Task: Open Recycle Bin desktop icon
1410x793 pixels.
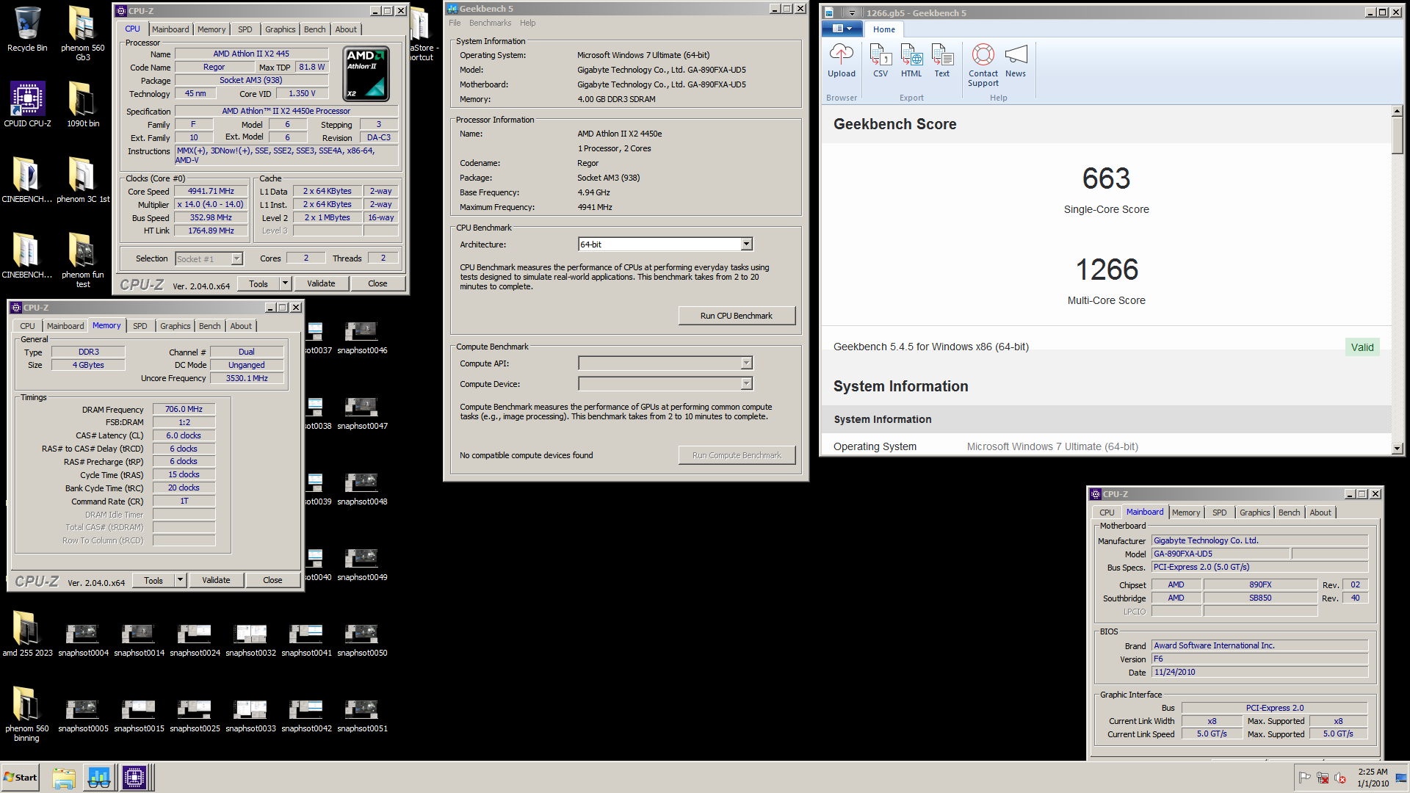Action: (x=27, y=29)
